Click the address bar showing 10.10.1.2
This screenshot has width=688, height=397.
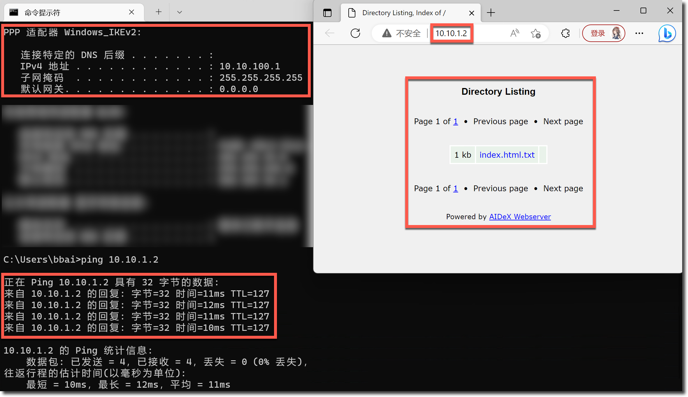pos(451,33)
